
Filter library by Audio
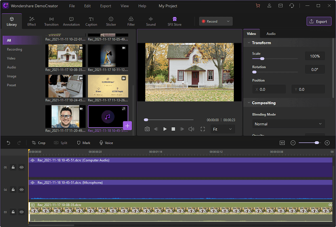11,67
